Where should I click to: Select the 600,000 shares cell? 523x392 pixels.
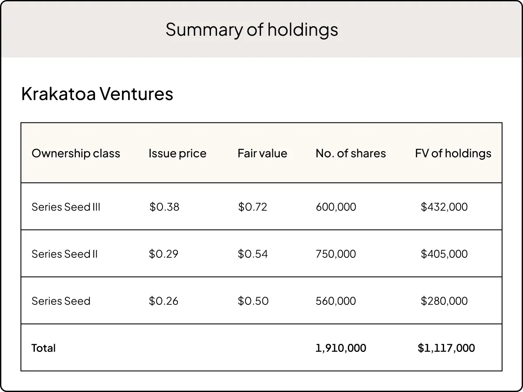(x=336, y=207)
